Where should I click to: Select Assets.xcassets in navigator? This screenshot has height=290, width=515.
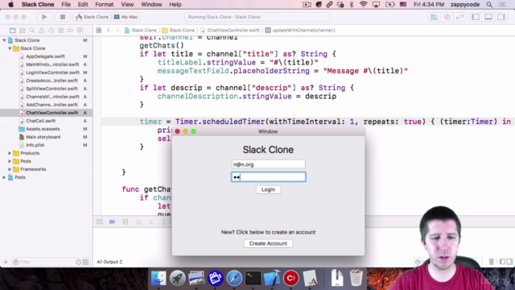(x=43, y=129)
